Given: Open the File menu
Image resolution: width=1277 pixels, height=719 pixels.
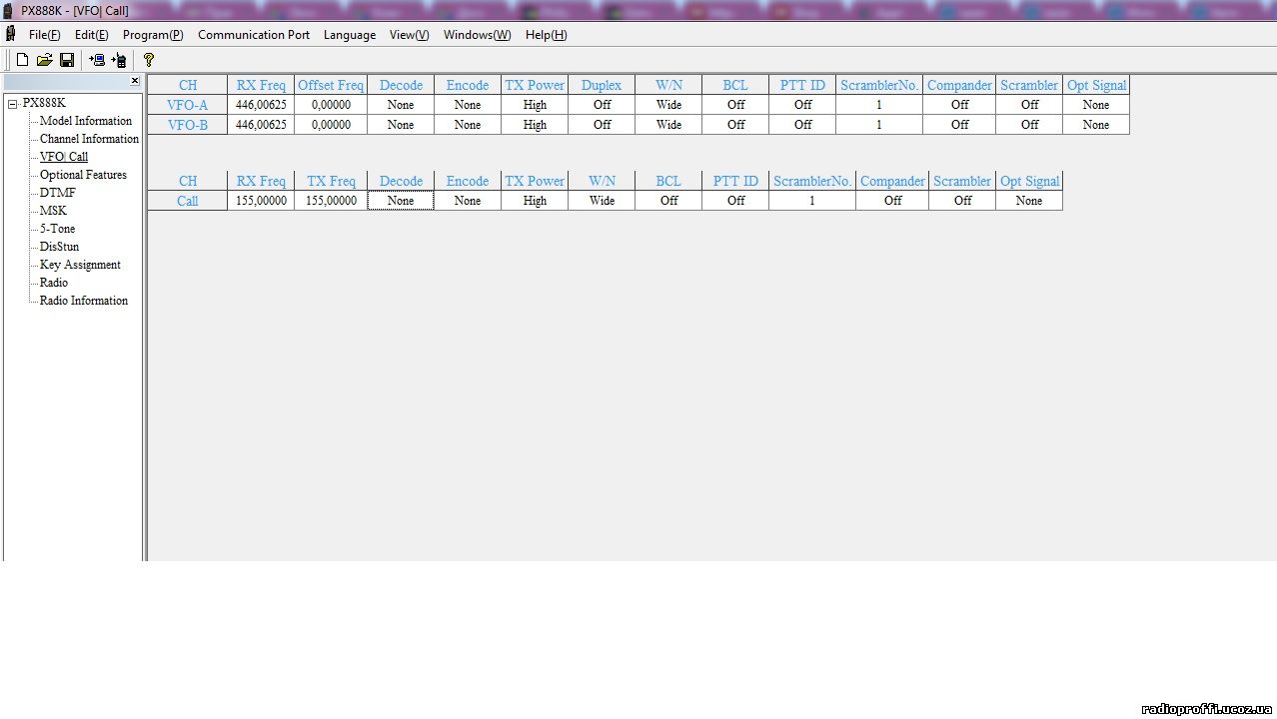Looking at the screenshot, I should [44, 34].
